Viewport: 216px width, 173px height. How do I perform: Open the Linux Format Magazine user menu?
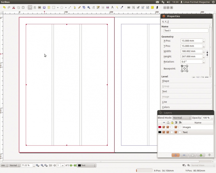195,2
